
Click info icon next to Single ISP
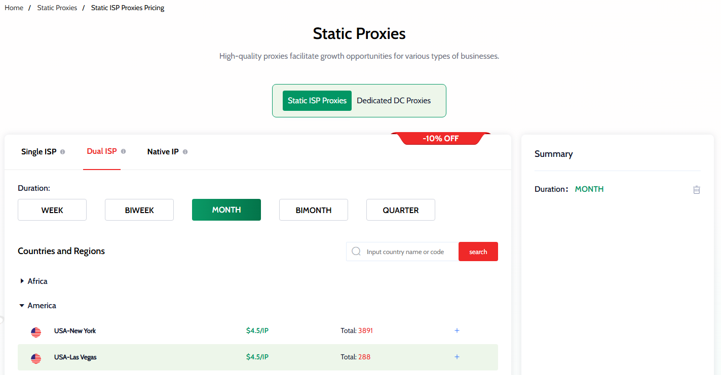click(63, 152)
